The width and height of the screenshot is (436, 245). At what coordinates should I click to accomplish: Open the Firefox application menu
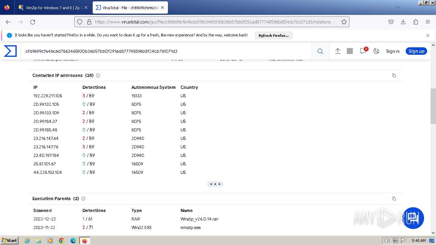[x=428, y=22]
